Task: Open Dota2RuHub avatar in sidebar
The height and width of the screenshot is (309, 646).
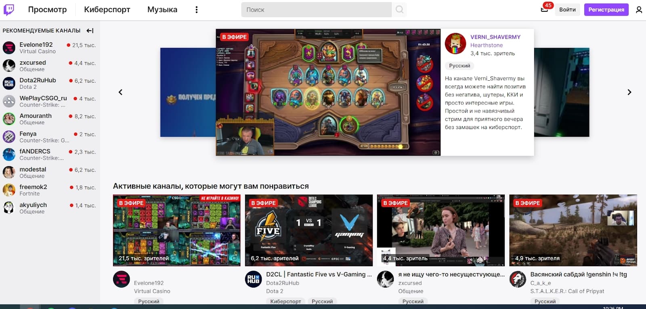Action: [x=9, y=83]
